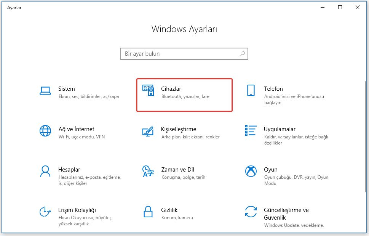
Task: Select the Telefon phone icon
Action: click(251, 90)
